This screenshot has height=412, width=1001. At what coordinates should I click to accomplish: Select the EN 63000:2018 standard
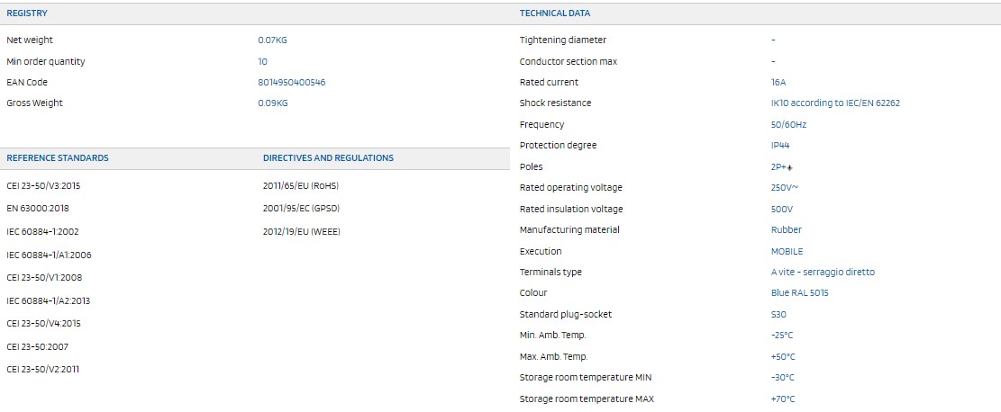point(36,209)
